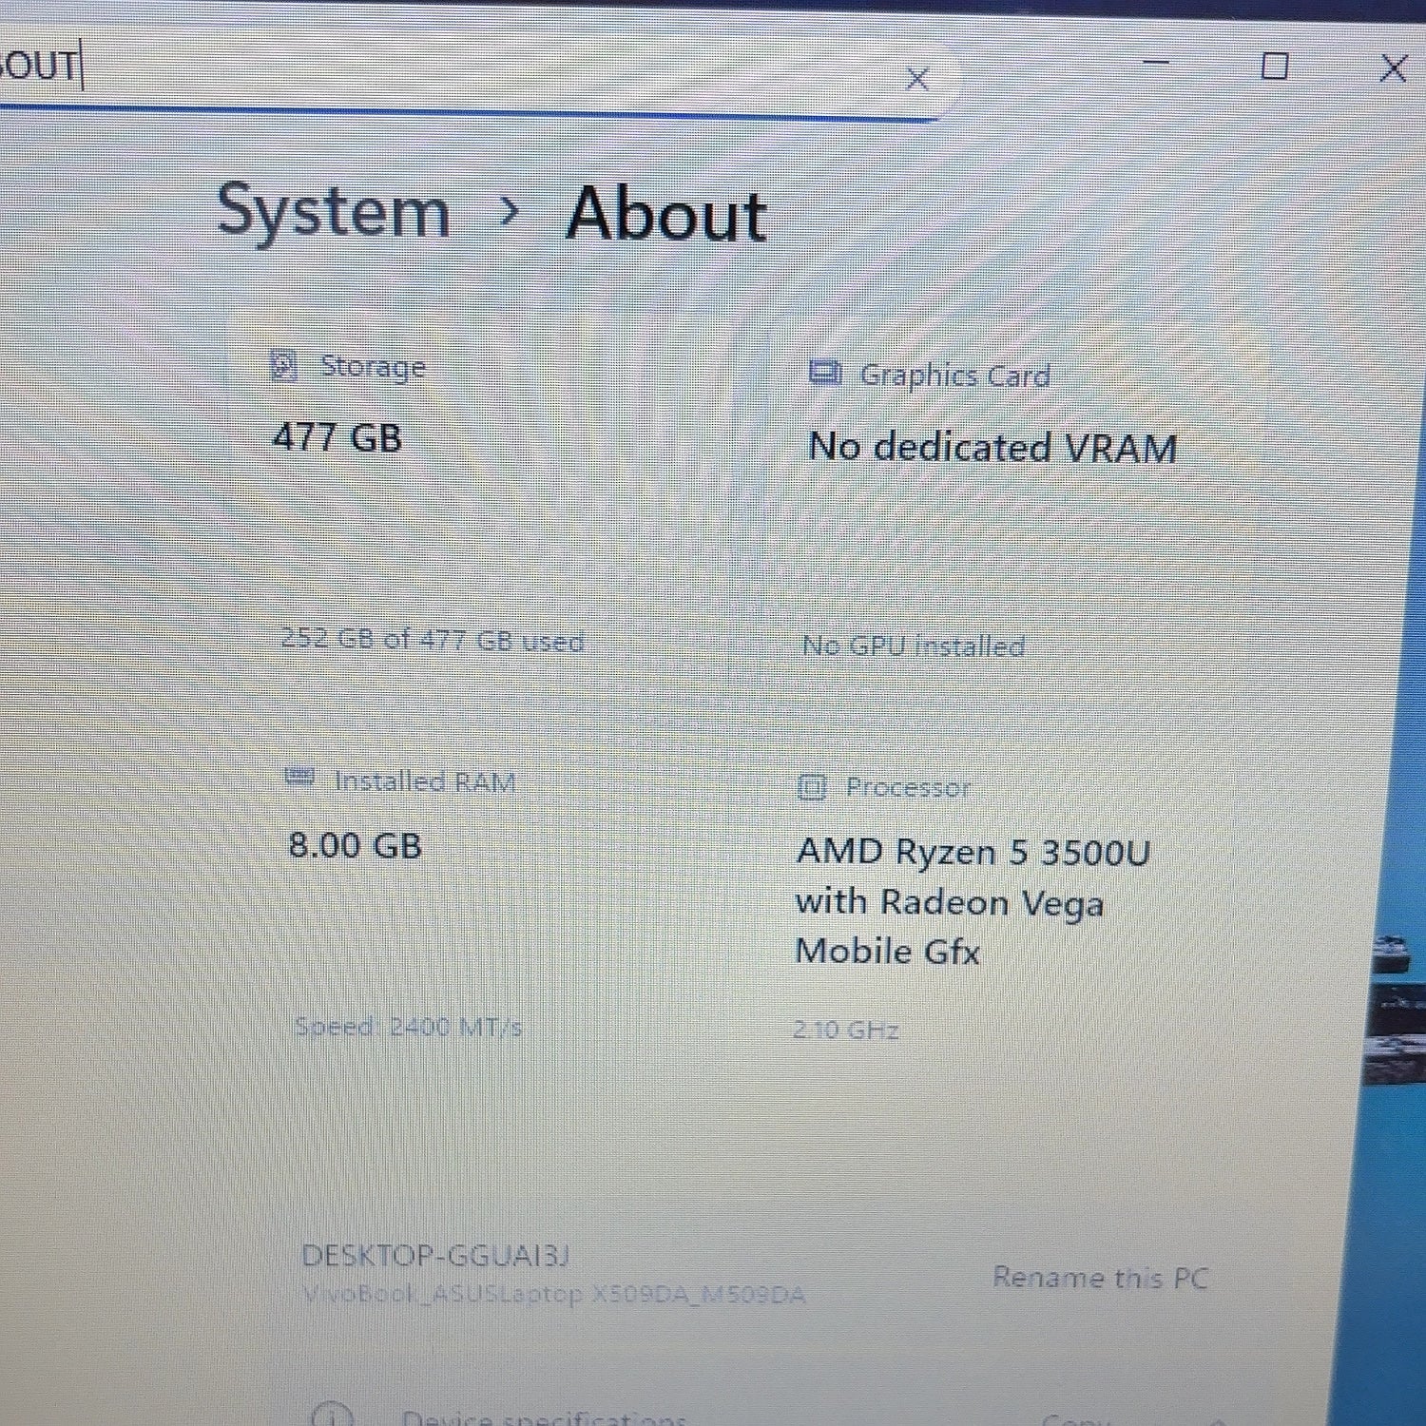
Task: Click the Installed RAM chip icon
Action: 299,779
